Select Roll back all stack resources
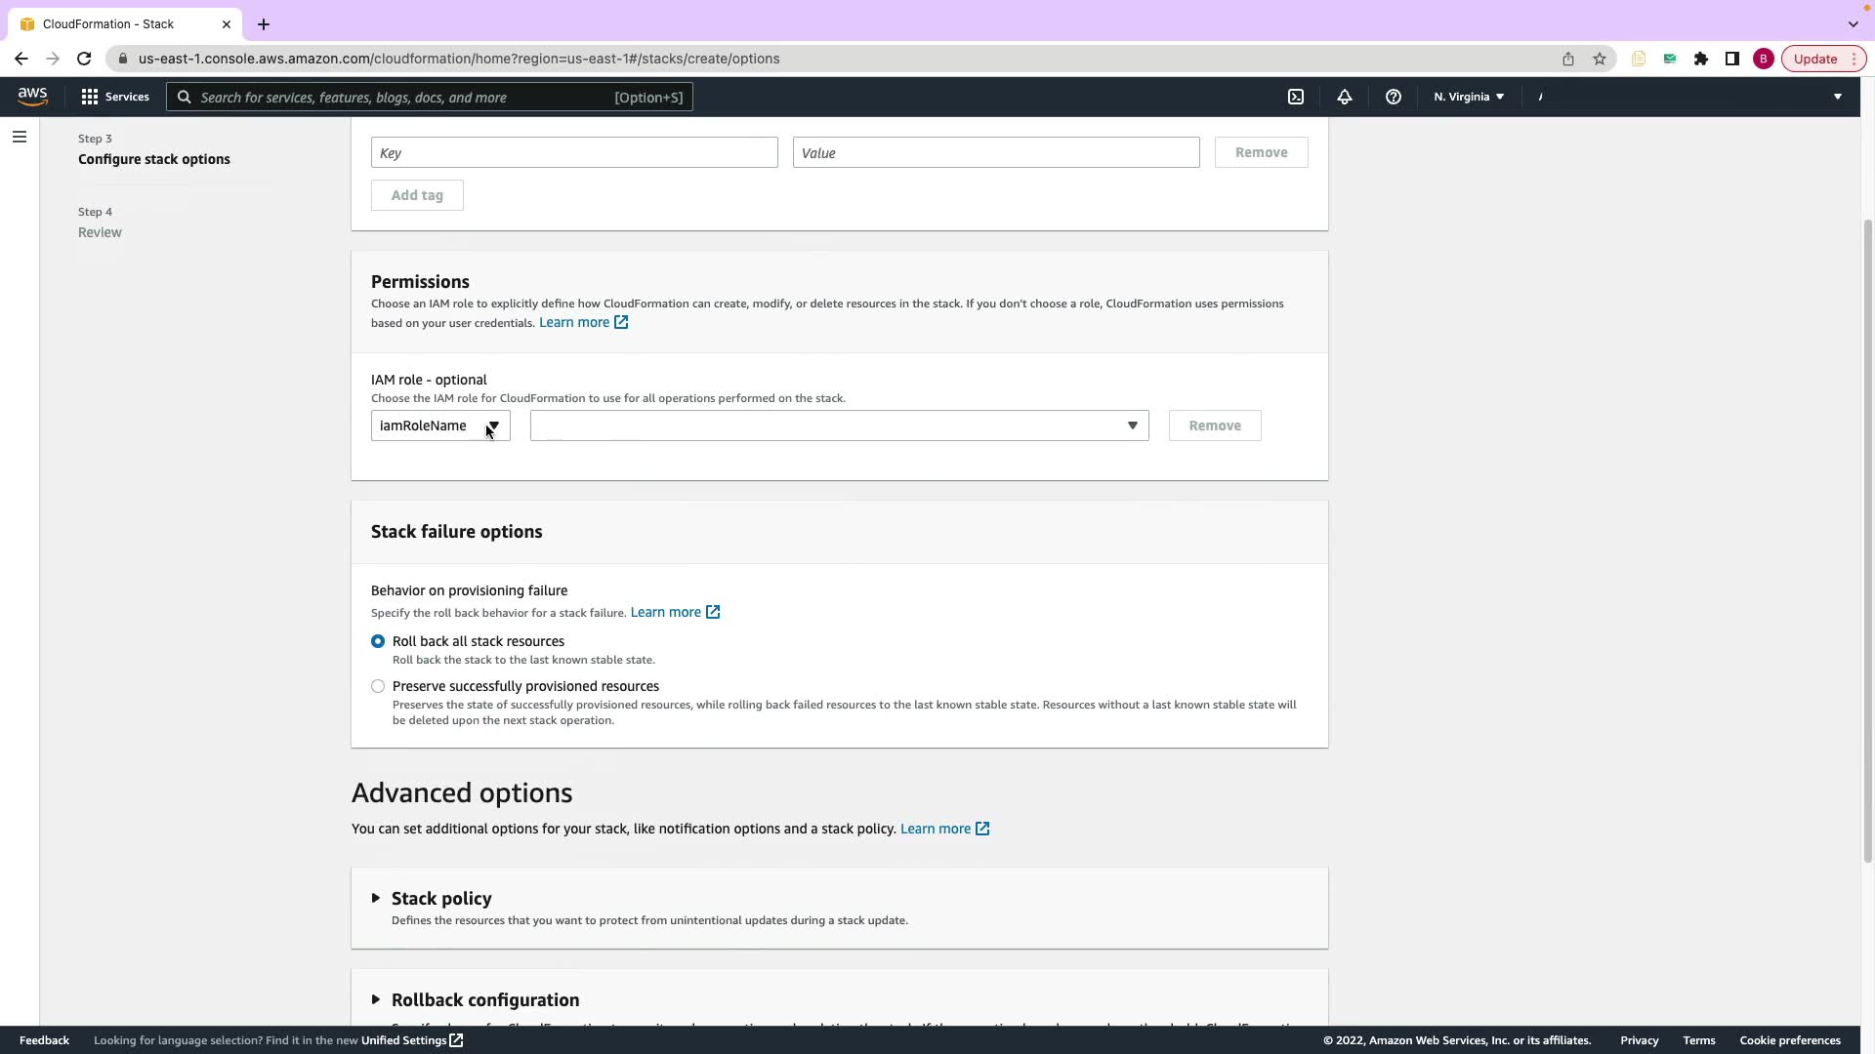 point(378,641)
